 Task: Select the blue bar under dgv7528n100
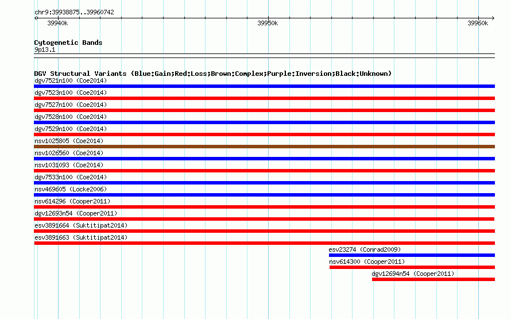(x=264, y=122)
